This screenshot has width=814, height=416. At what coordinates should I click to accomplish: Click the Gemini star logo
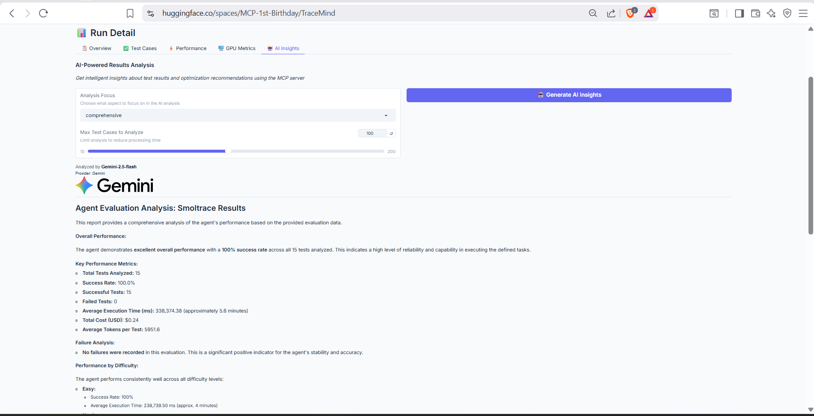84,185
